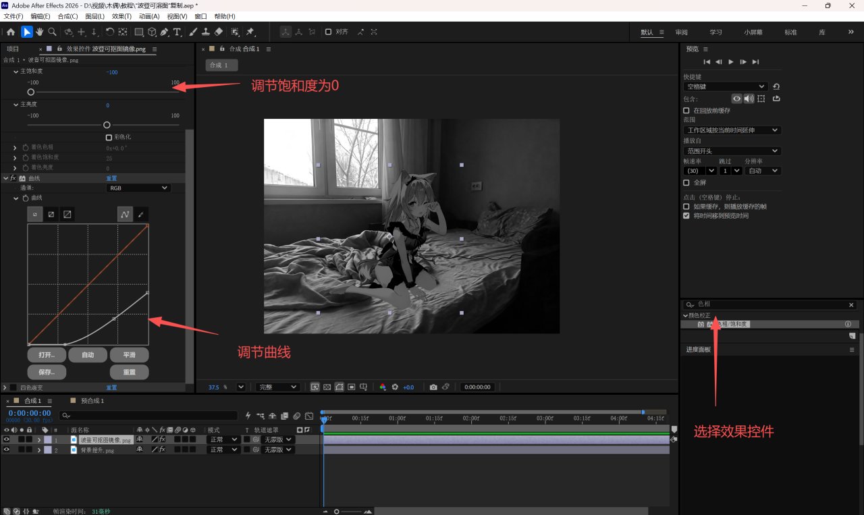Select the Puppet Pin tool
Image resolution: width=864 pixels, height=515 pixels.
click(250, 32)
